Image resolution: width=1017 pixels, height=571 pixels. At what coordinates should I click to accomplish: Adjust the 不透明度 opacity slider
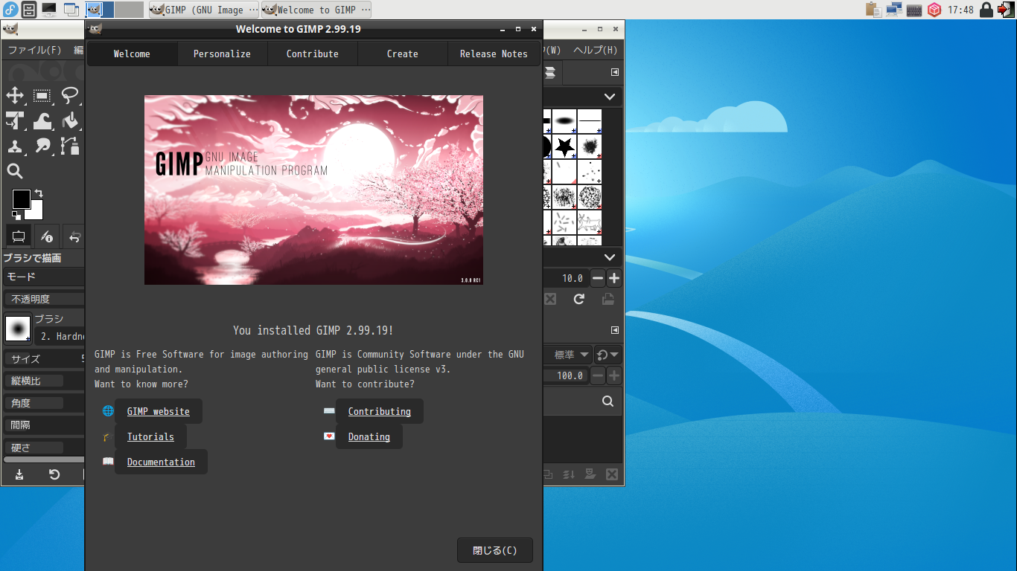click(x=45, y=299)
